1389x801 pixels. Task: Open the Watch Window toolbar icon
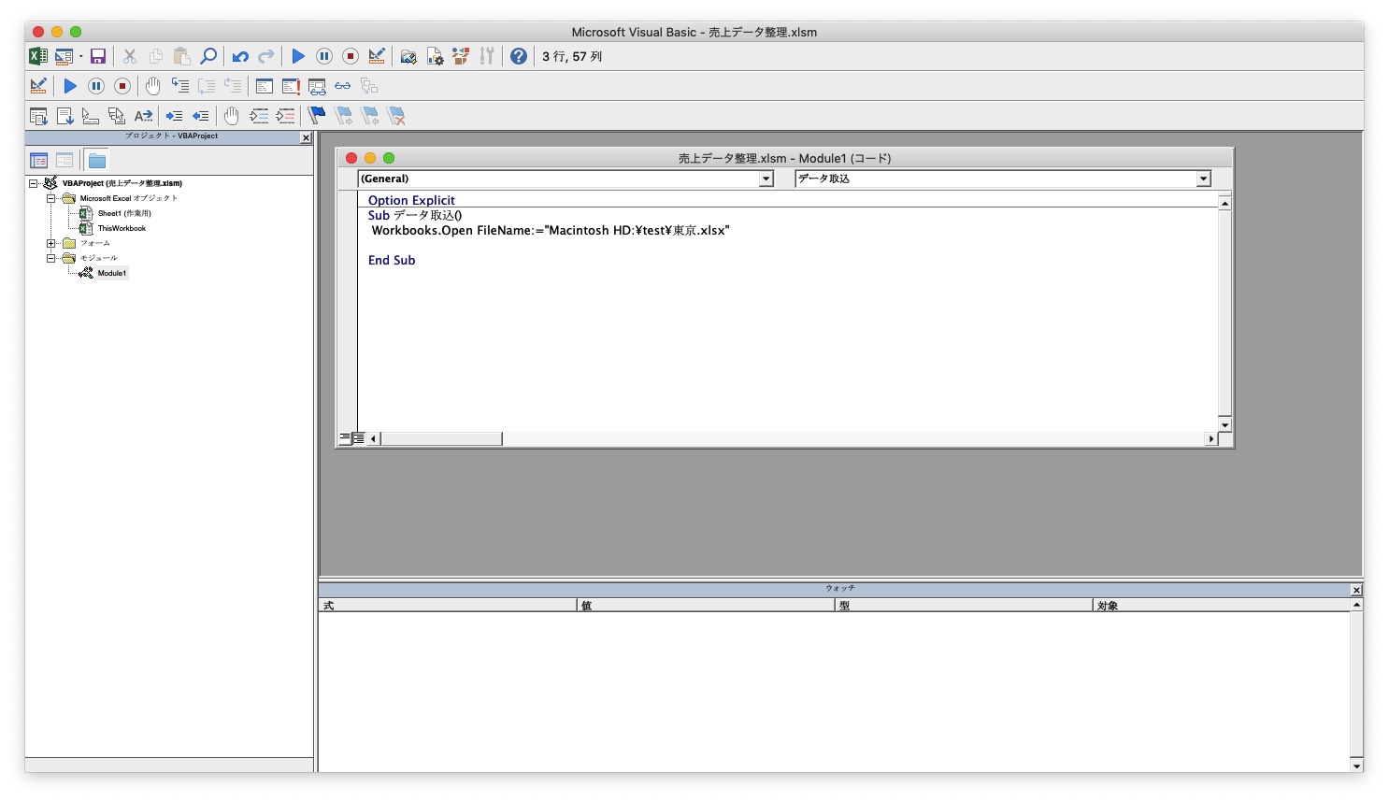click(317, 86)
